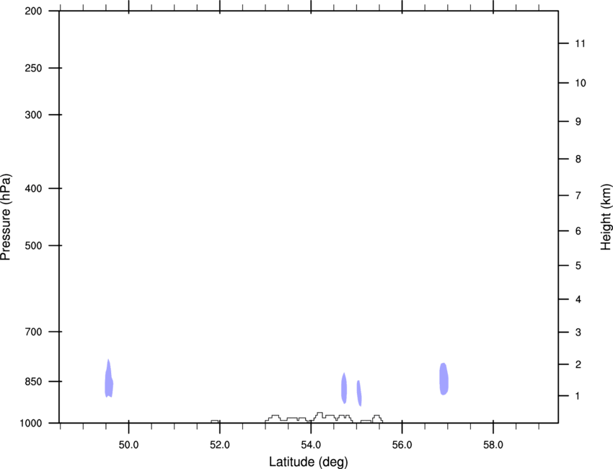
Task: Click height tick label 8
Action: coord(578,159)
